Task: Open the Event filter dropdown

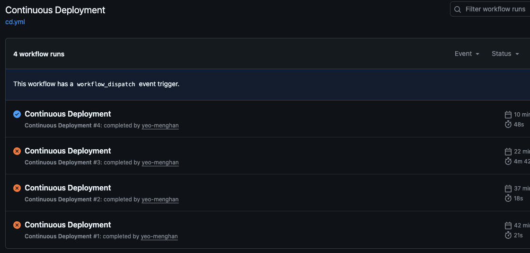Action: coord(467,54)
